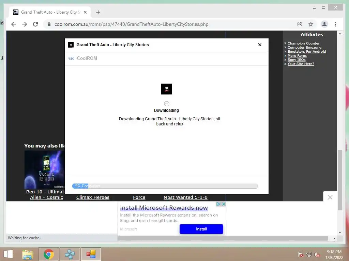Open the Most Wanted 5-1-0 link
349x261 pixels.
pos(185,197)
